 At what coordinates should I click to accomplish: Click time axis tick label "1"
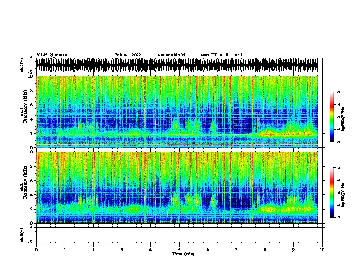coord(65,250)
